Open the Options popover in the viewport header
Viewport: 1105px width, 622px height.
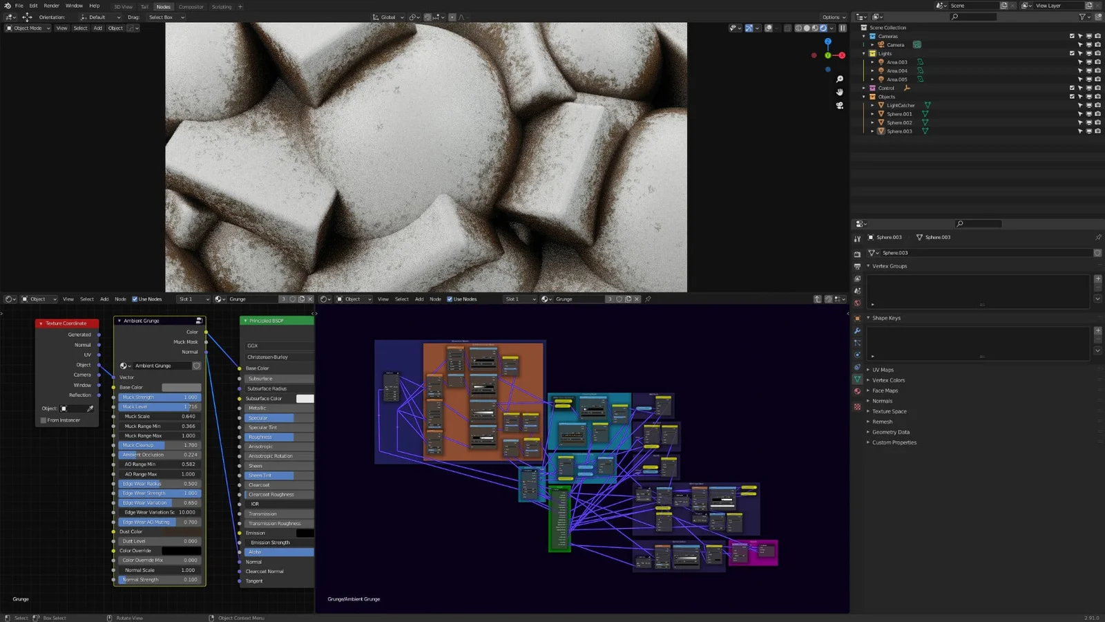coord(833,17)
